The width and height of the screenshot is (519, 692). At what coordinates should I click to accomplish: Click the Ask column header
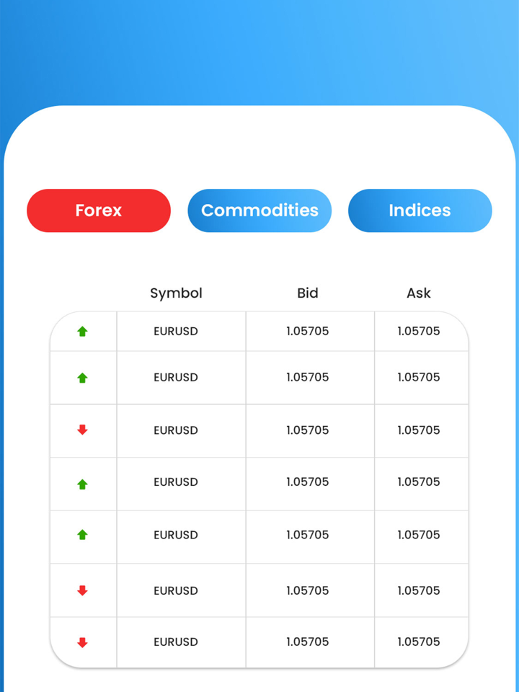(x=418, y=293)
